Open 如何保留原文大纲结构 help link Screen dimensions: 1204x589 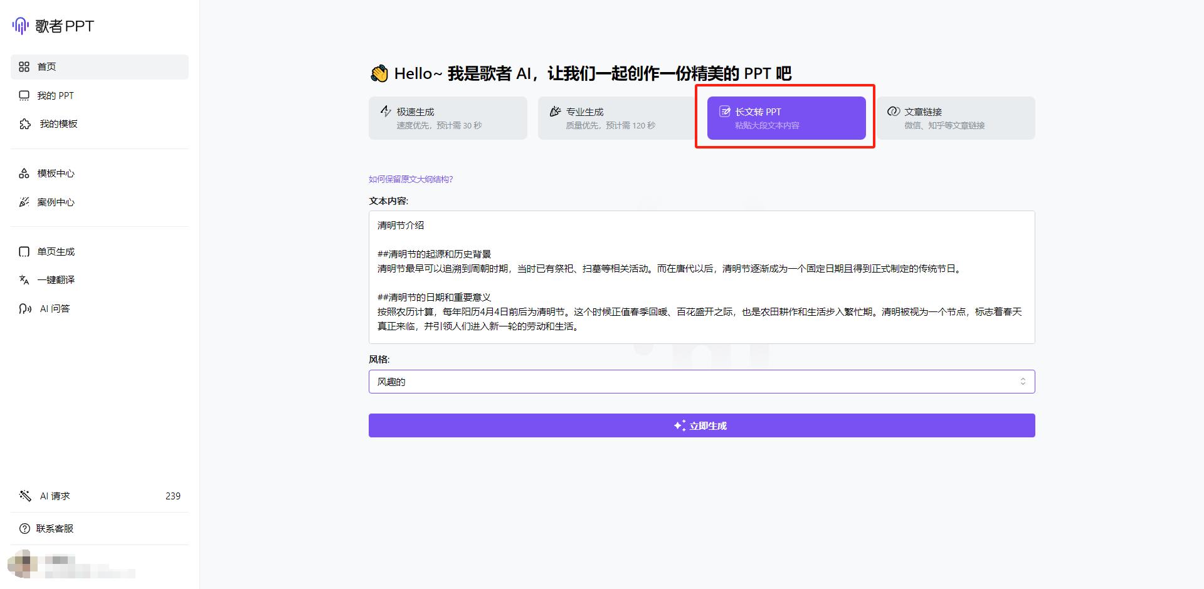410,179
